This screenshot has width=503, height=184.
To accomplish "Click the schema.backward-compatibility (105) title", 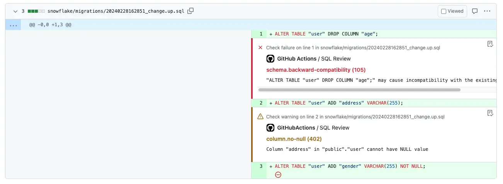I will tap(316, 70).
